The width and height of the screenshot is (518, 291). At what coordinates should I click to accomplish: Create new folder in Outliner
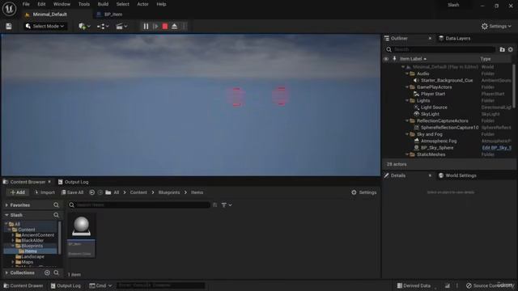click(502, 49)
